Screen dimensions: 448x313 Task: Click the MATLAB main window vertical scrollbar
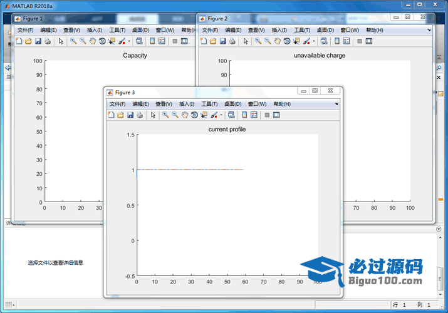pos(440,275)
